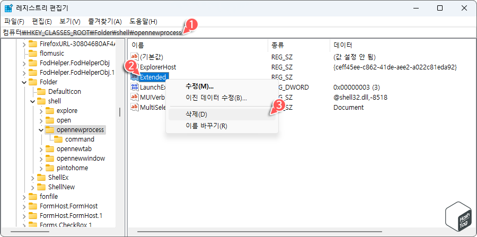
Task: Click the 0x00000003 (3) data cell
Action: (x=357, y=87)
